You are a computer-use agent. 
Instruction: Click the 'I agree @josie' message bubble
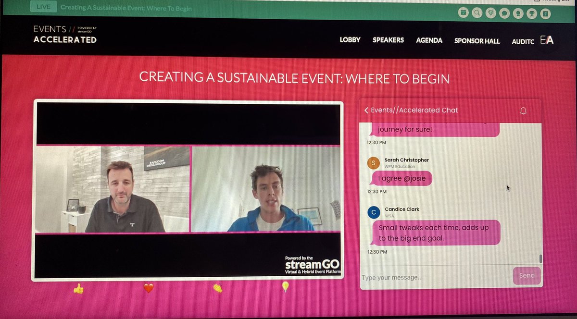tap(402, 179)
